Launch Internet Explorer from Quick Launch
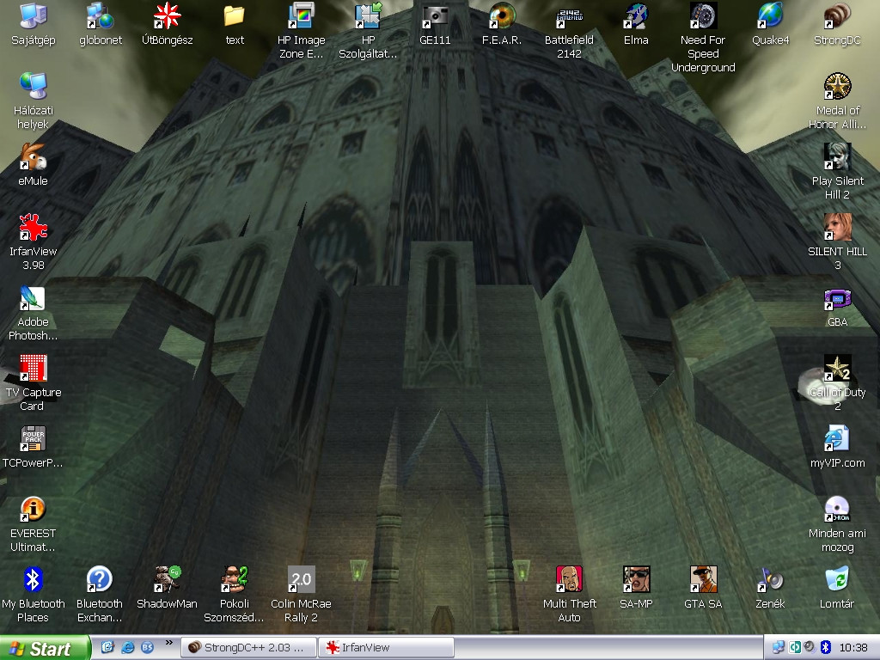Screen dimensions: 880x660 128,647
